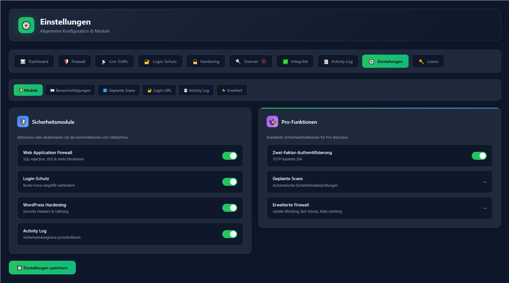Screen dimensions: 509x283
Task: Disable the Web Application Firewall toggle
Action: pyautogui.click(x=229, y=156)
